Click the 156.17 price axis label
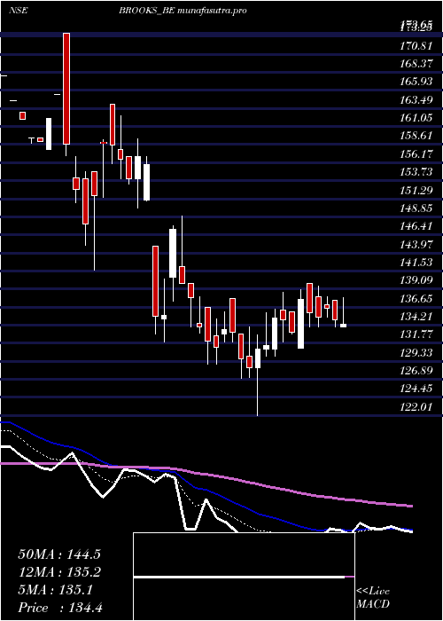Viewport: 443px width, 621px height. point(416,154)
